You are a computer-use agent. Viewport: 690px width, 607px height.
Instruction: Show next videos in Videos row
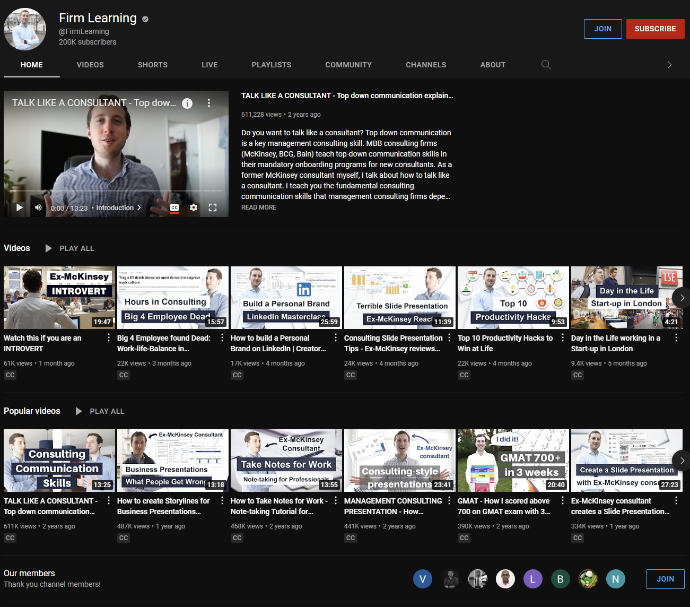point(682,298)
